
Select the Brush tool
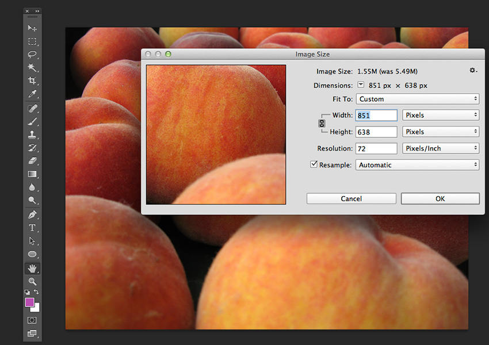32,122
